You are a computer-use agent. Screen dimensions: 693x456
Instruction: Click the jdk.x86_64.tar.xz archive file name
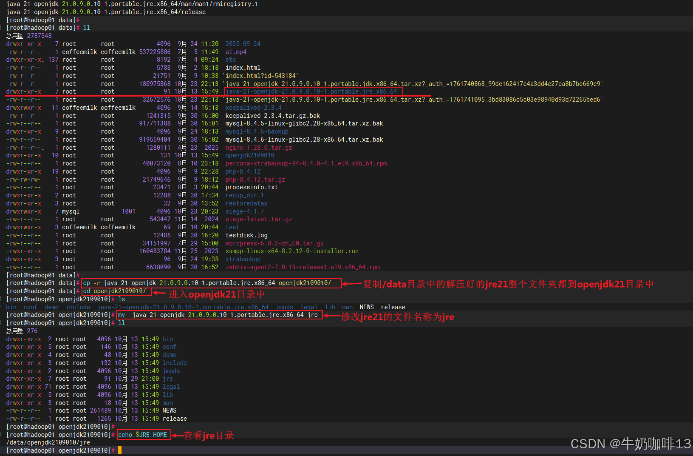click(x=413, y=84)
